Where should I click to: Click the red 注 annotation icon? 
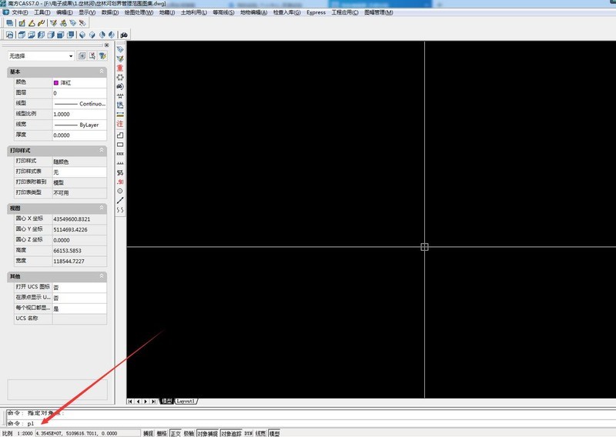(120, 124)
